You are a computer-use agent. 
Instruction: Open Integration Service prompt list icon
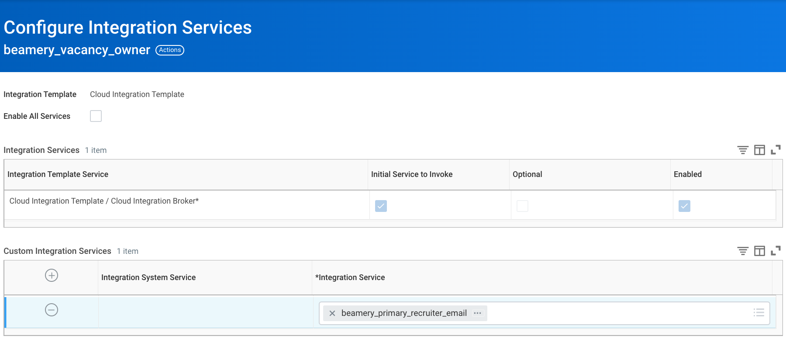pos(759,312)
